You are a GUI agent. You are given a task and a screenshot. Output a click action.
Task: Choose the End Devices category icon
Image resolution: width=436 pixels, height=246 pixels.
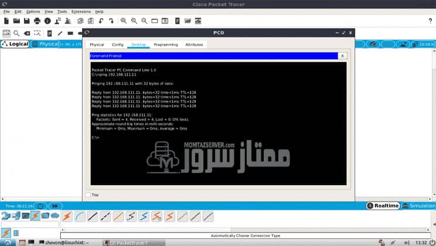[16, 216]
